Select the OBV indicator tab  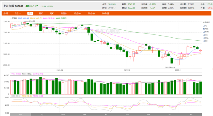(149, 115)
